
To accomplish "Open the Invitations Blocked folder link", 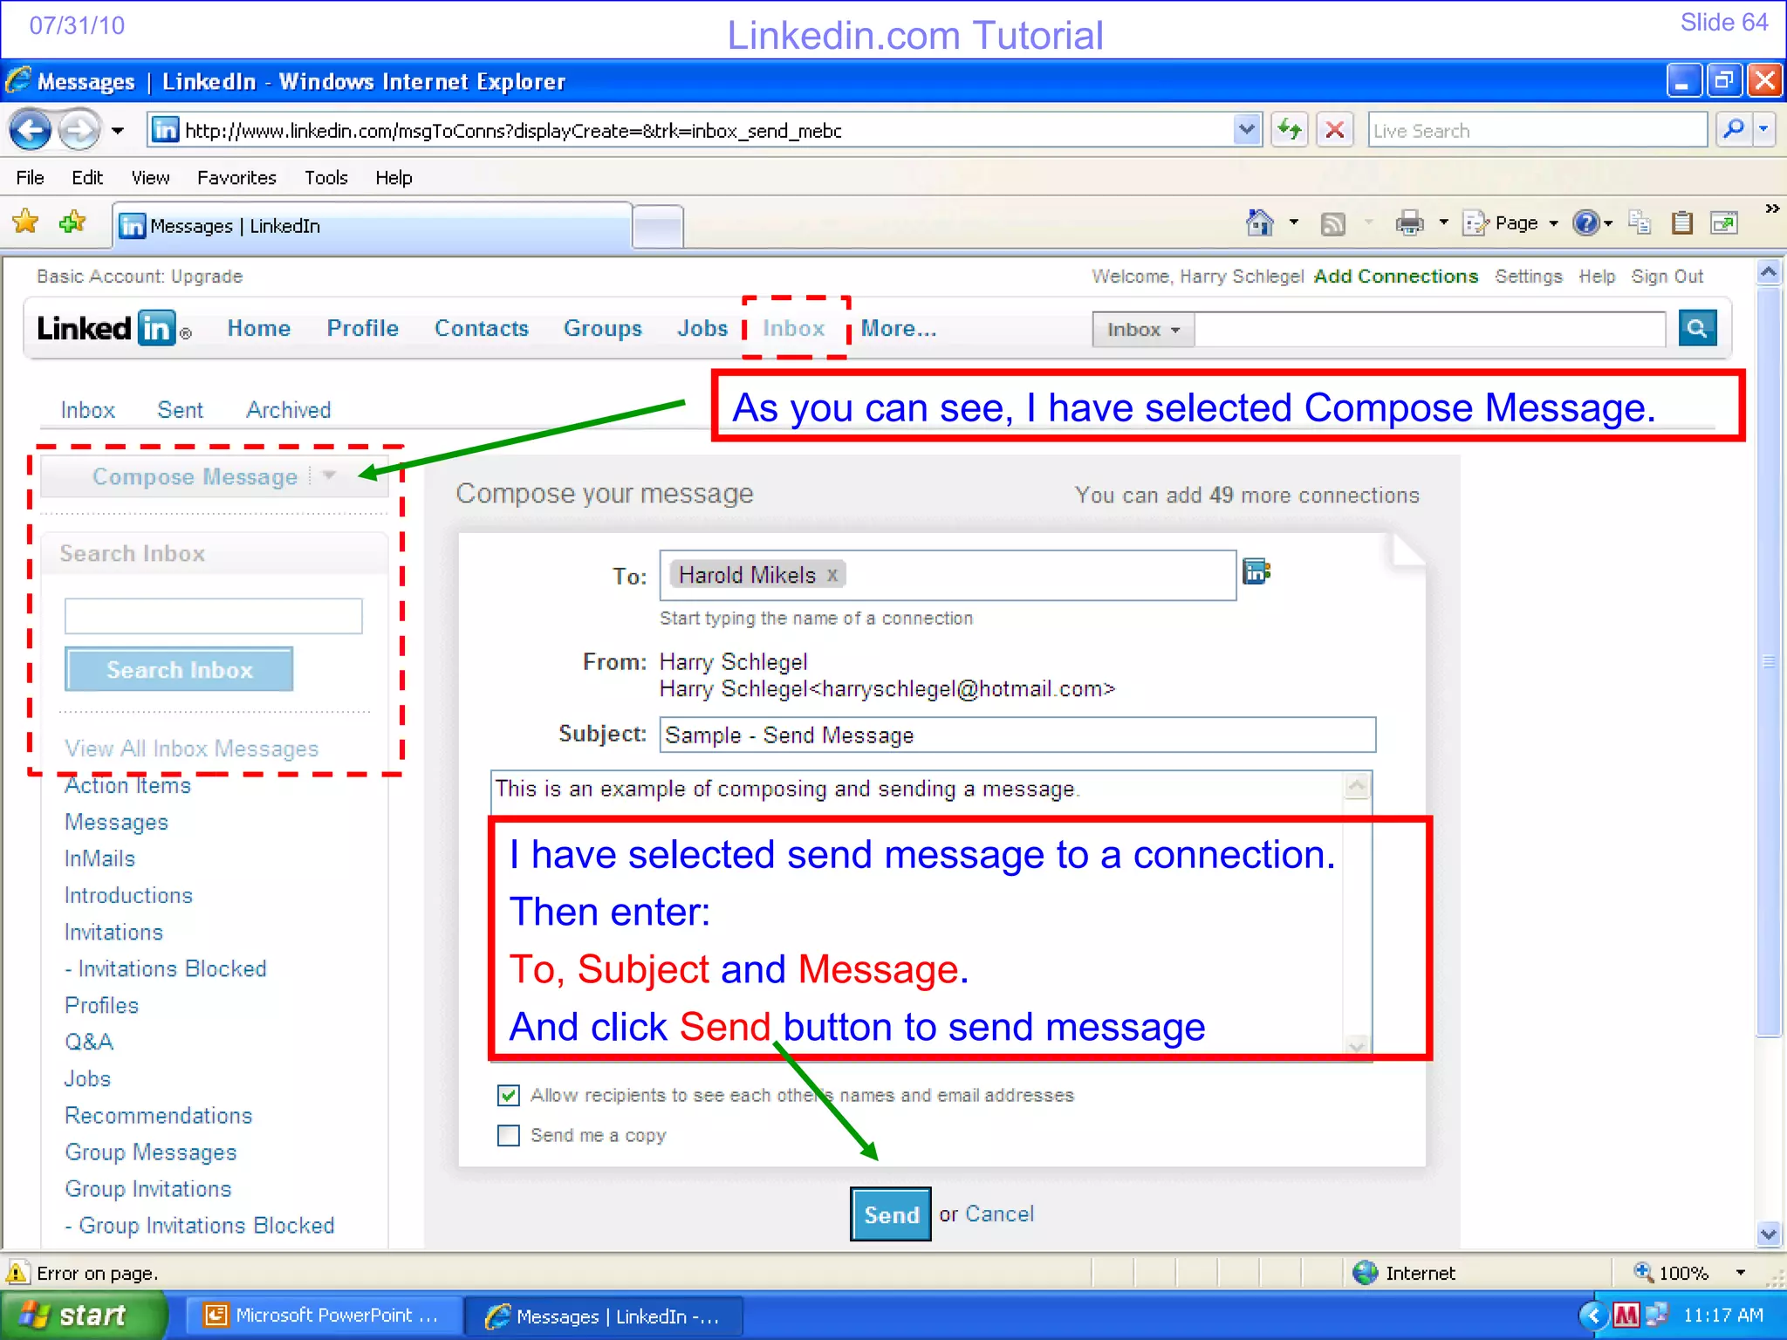I will (166, 968).
